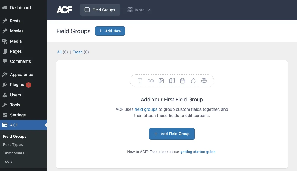
Task: Click the globe field type icon
Action: click(204, 81)
